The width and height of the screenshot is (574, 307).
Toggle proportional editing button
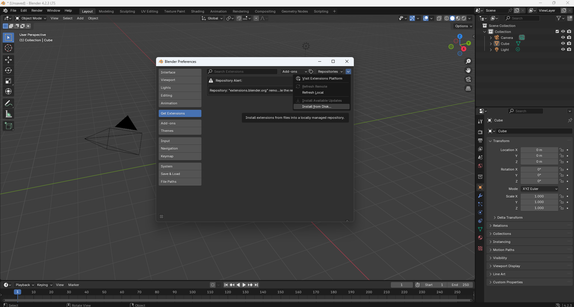(256, 18)
